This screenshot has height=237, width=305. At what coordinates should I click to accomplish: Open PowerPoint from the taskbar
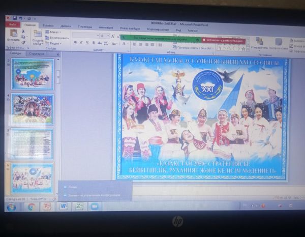pos(47,206)
